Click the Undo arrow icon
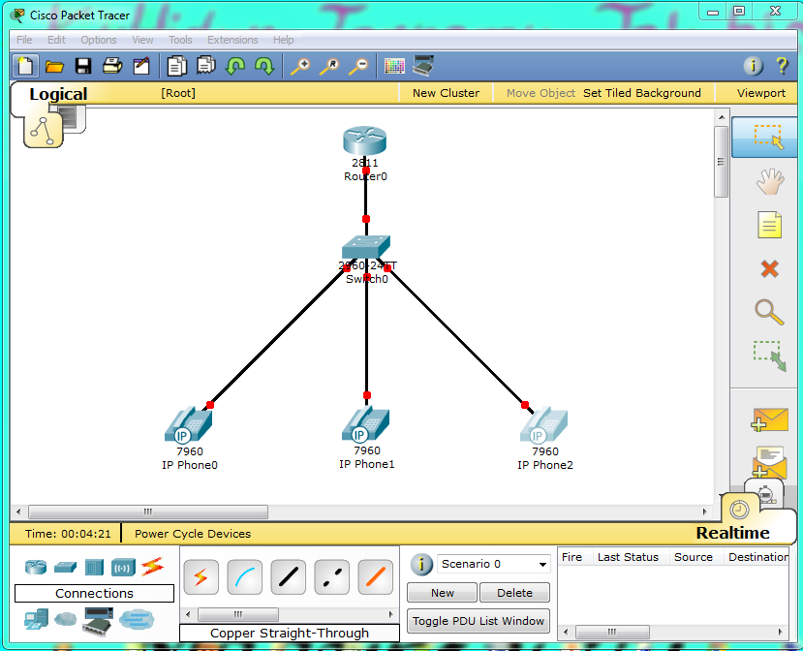 [x=235, y=66]
